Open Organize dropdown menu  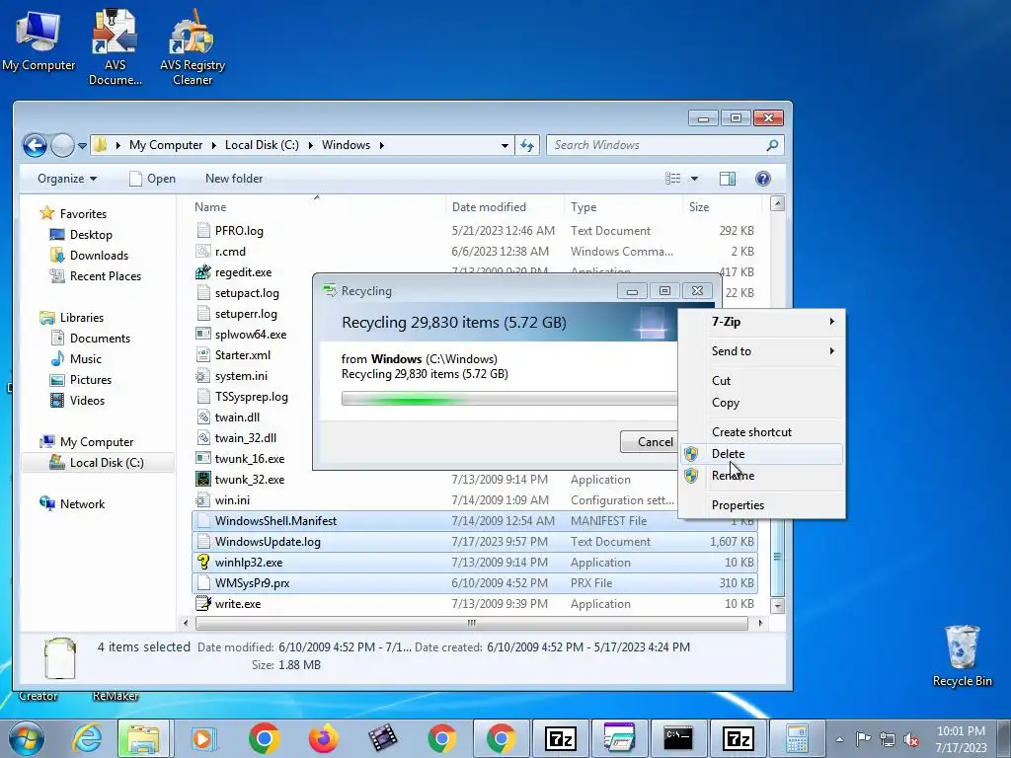click(66, 179)
